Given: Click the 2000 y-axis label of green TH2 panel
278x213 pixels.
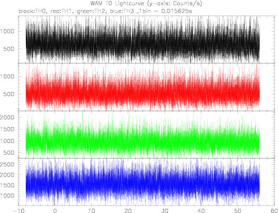Looking at the screenshot, I should tap(7, 117).
